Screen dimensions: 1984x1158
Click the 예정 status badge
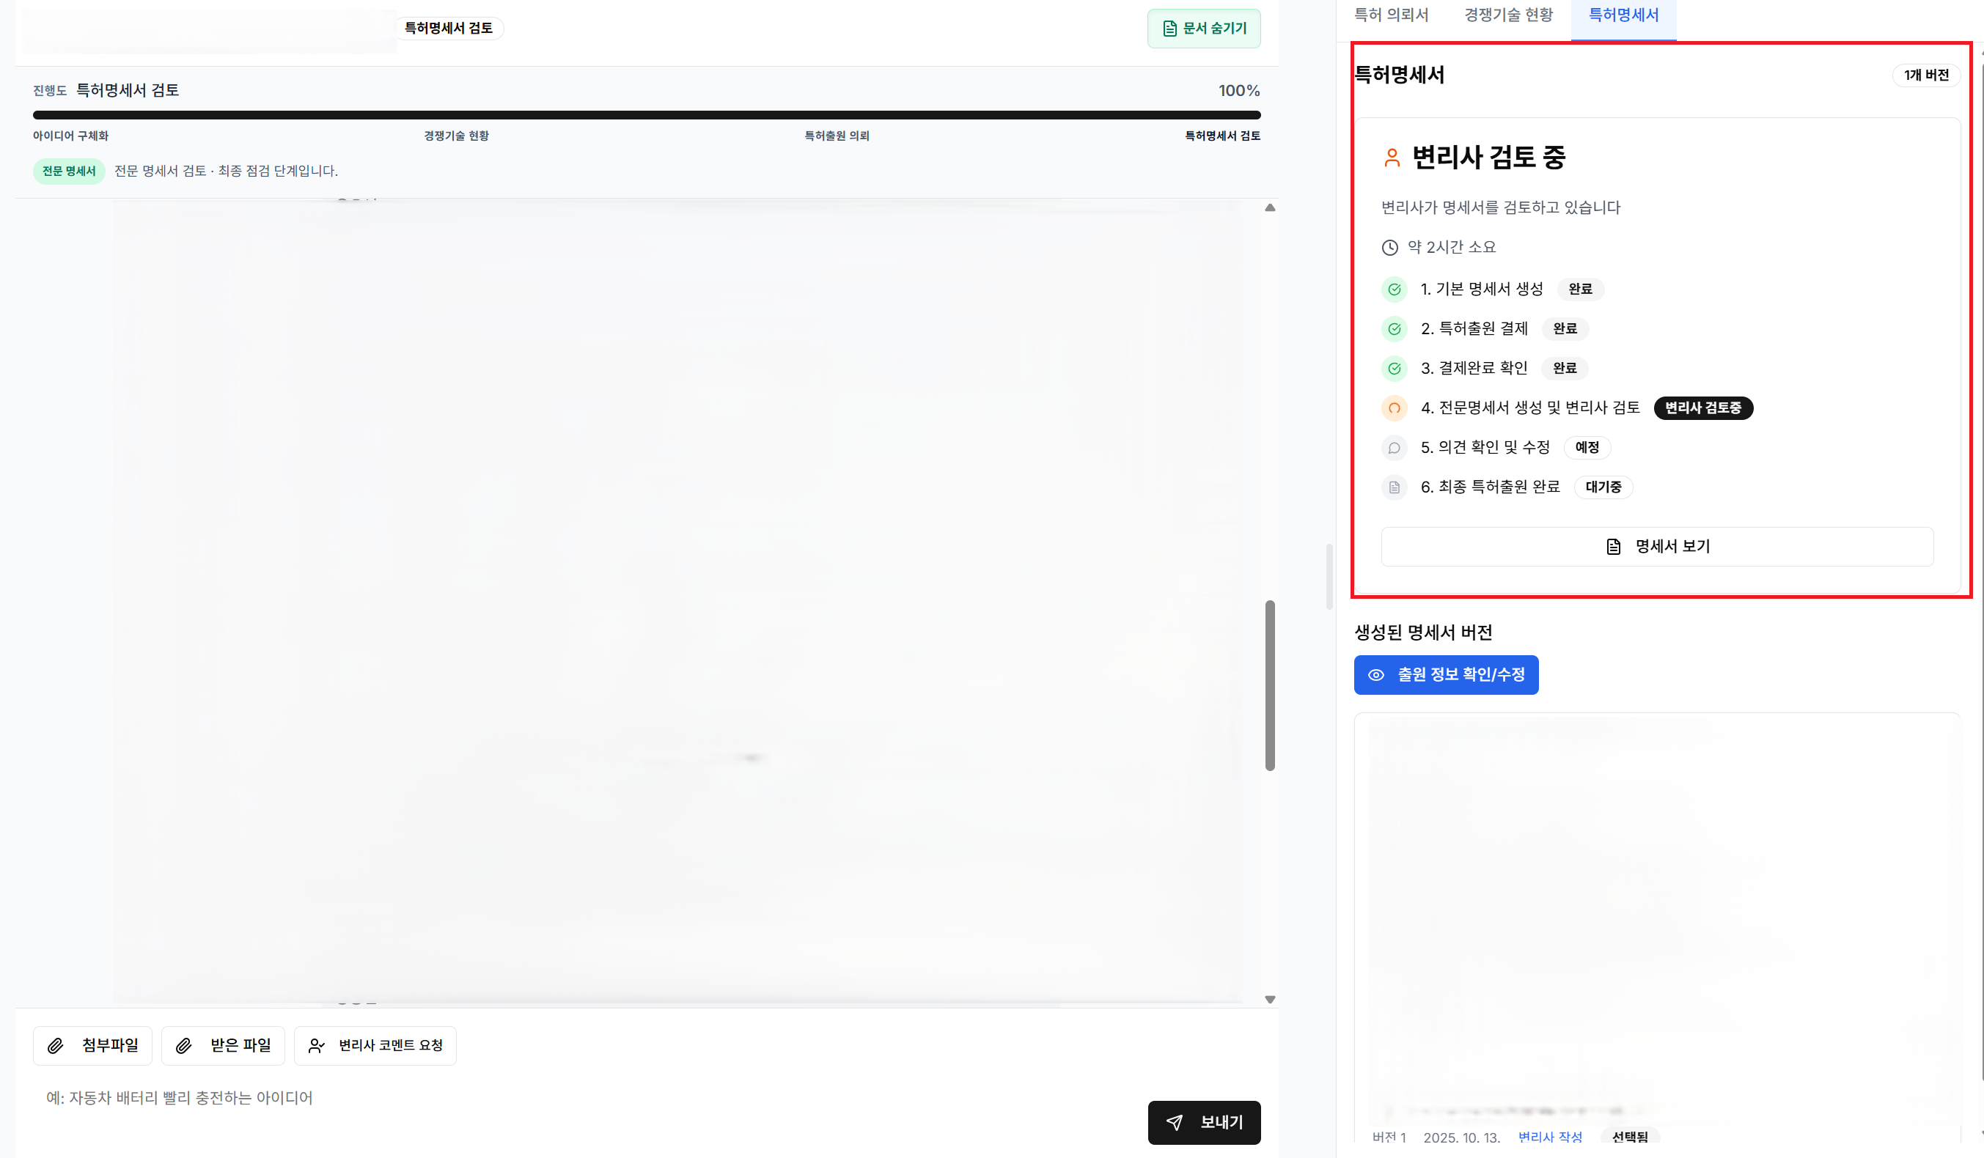[1586, 447]
